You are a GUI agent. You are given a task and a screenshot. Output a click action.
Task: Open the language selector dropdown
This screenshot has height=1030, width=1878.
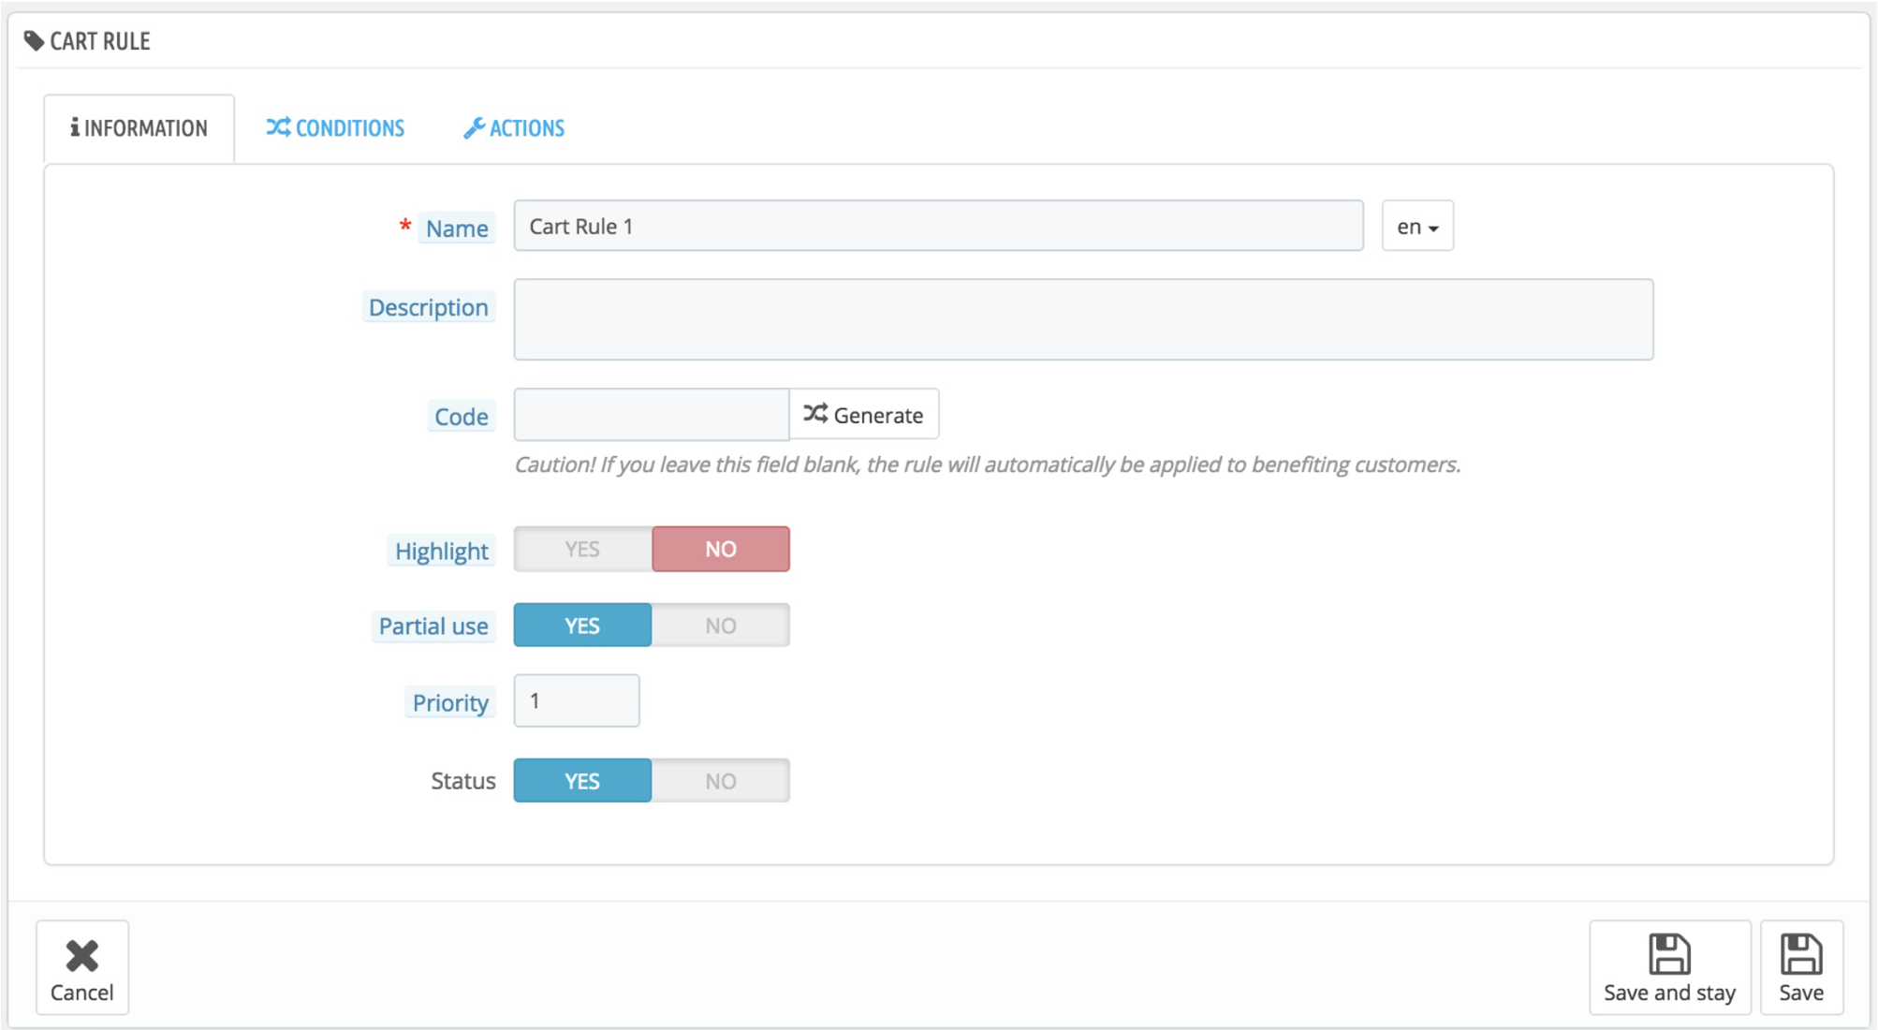(x=1416, y=226)
